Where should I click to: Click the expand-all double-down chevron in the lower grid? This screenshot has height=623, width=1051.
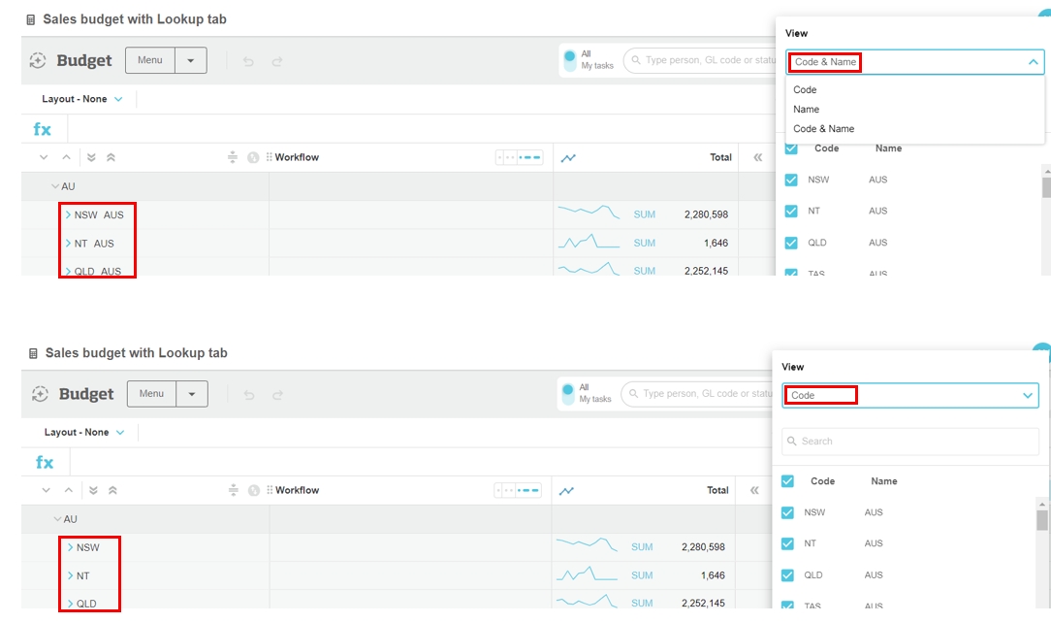[x=91, y=491]
